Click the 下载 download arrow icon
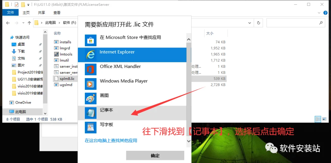The height and width of the screenshot is (163, 331). click(x=14, y=51)
